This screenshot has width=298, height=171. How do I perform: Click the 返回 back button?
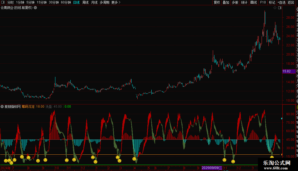pyautogui.click(x=291, y=2)
